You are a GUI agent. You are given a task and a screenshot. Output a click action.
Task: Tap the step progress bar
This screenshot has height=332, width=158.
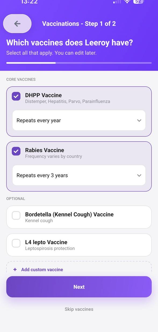(79, 63)
